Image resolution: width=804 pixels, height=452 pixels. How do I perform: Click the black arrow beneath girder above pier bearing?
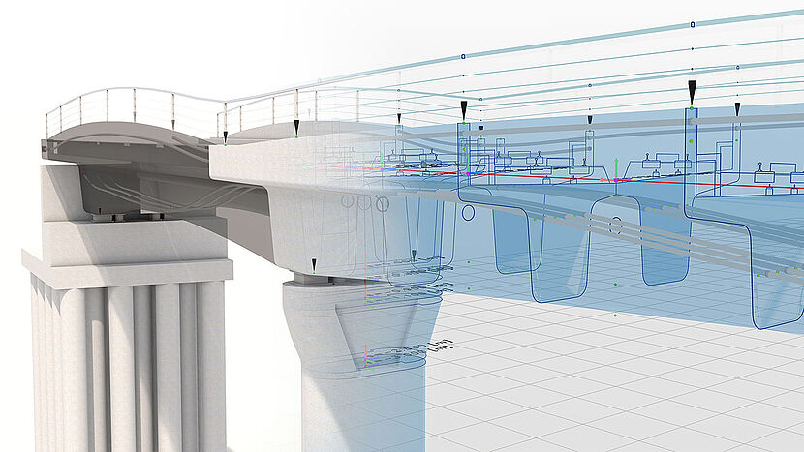pos(314,264)
